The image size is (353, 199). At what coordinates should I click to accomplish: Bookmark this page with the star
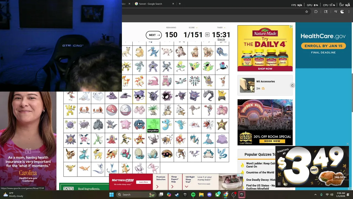point(306,12)
